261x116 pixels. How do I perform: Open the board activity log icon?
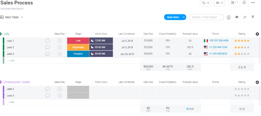(244, 3)
